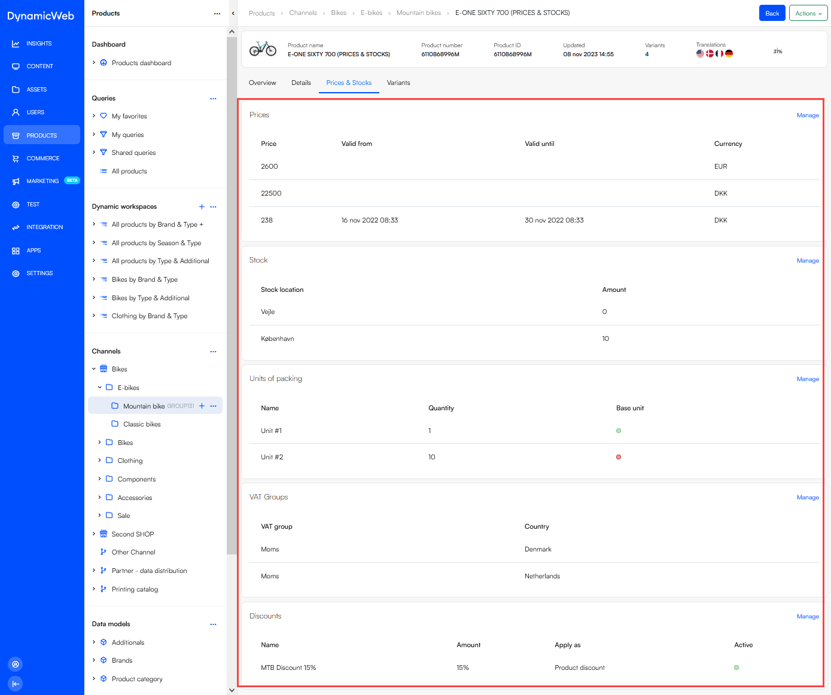This screenshot has height=695, width=831.
Task: Select the US flag translation
Action: pyautogui.click(x=700, y=53)
